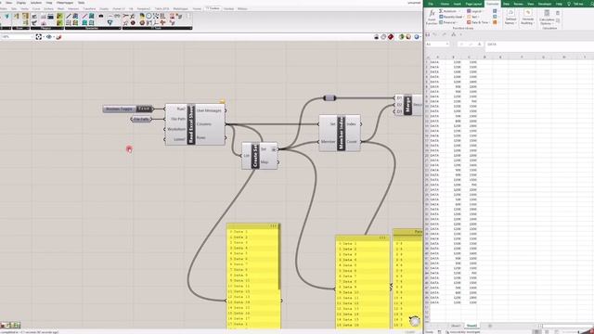Click Excel Page Layout view button in status bar

click(x=547, y=332)
